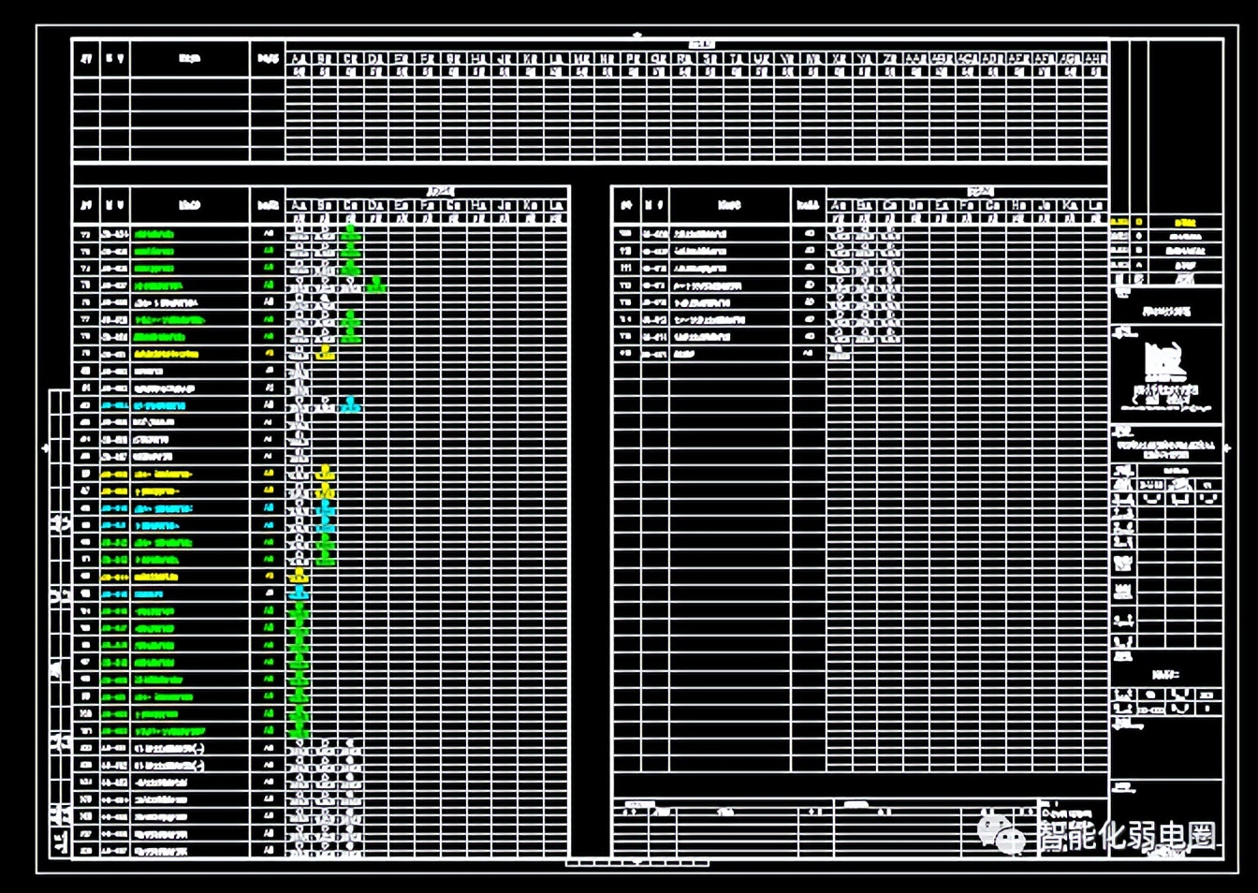Click "Ka" header in the table with green rows
The height and width of the screenshot is (893, 1258).
[x=531, y=205]
